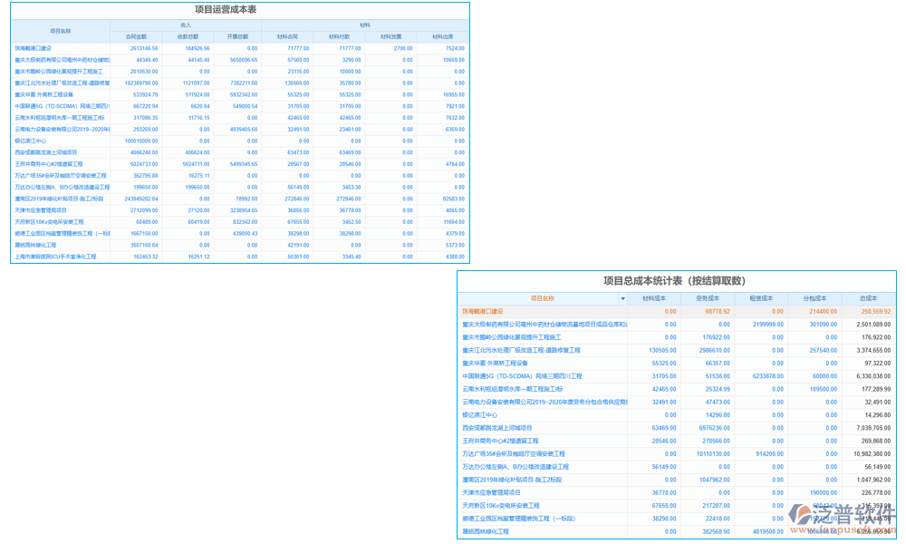
Task: Click the 6233878.00 rental cost value
Action: pos(768,376)
